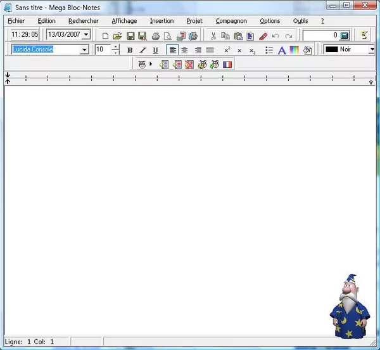This screenshot has height=350, width=380.
Task: Click the Save As floppy icon with red dots
Action: pyautogui.click(x=142, y=36)
